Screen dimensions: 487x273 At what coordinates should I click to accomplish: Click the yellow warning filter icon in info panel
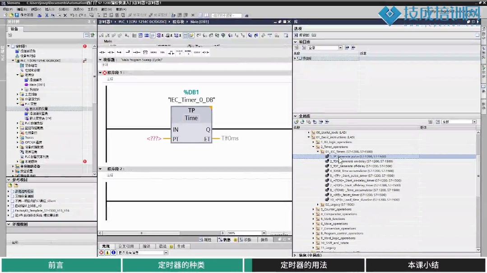(x=107, y=253)
